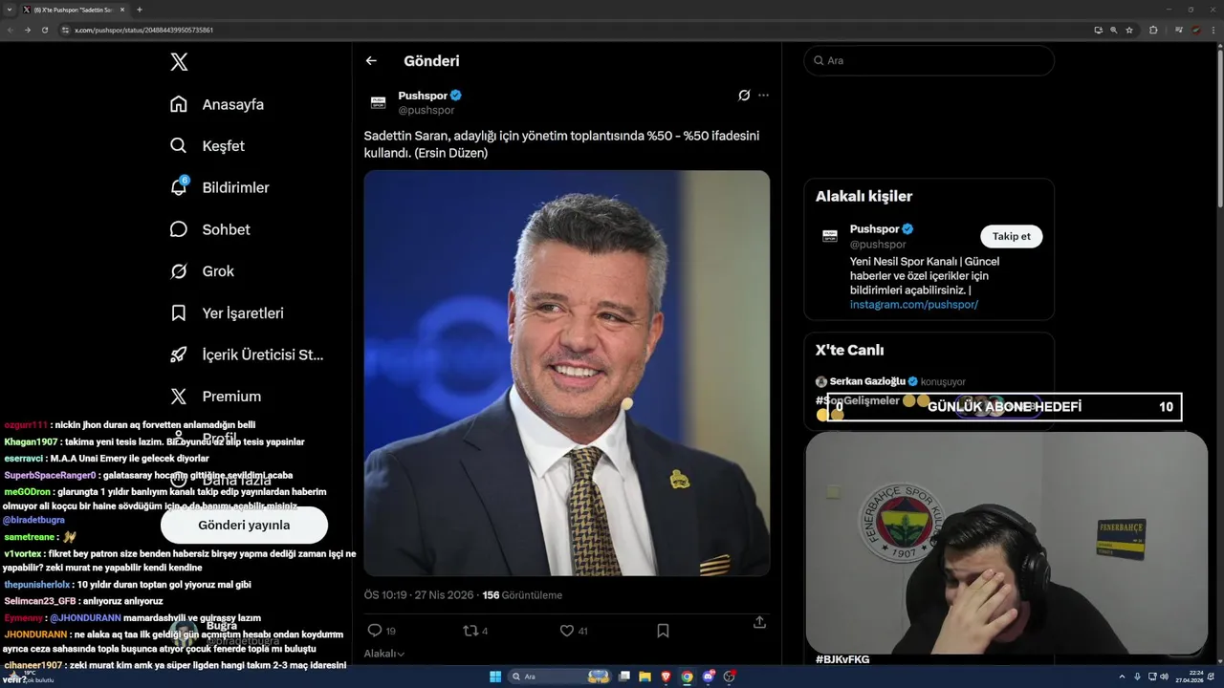Bookmark the post with the bookmark icon
This screenshot has height=688, width=1224.
pos(663,631)
